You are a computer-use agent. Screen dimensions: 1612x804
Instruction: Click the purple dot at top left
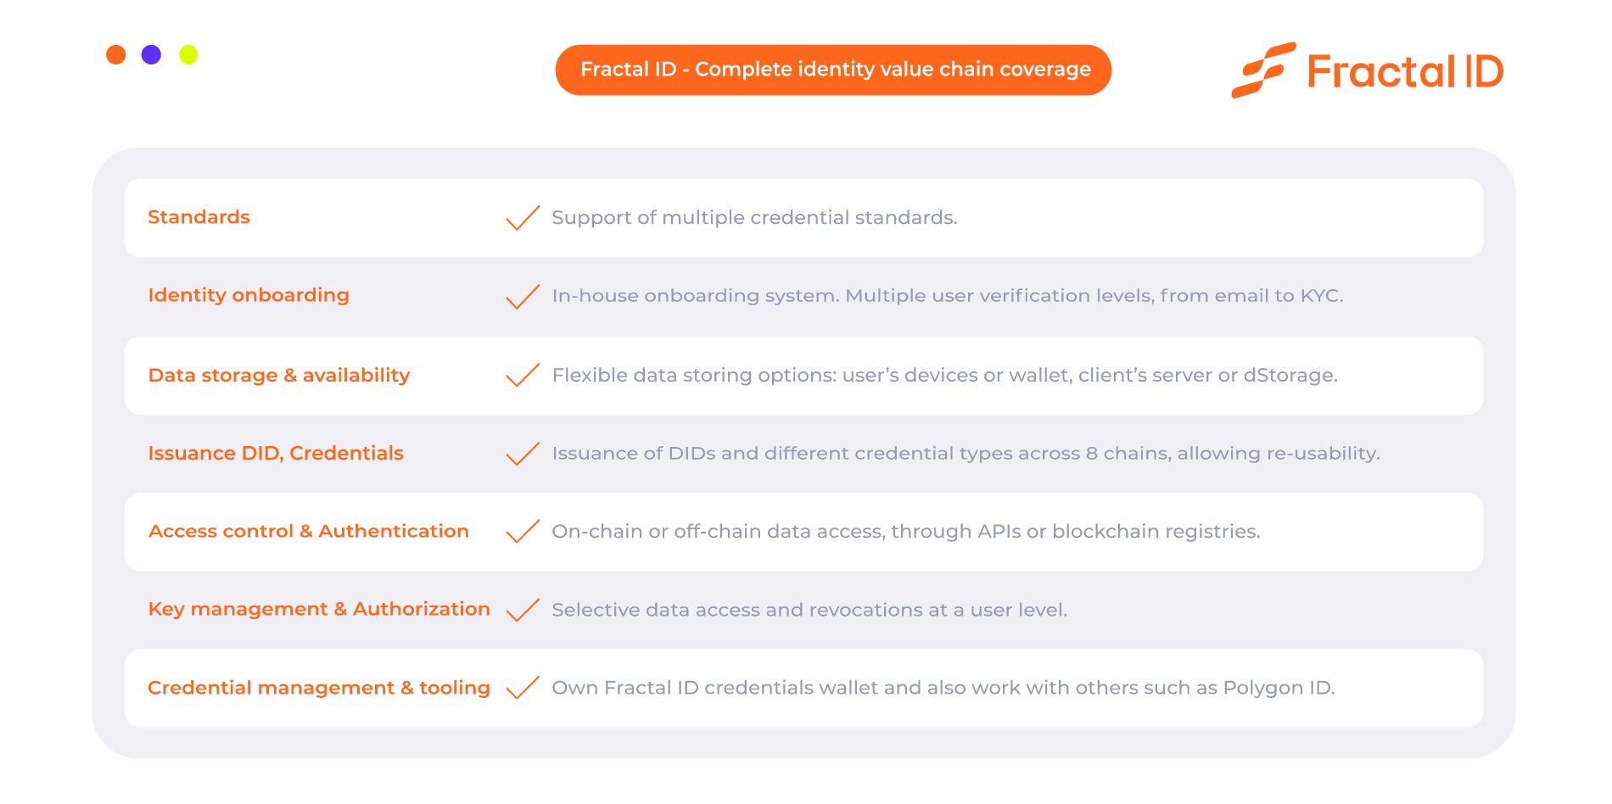(x=152, y=55)
